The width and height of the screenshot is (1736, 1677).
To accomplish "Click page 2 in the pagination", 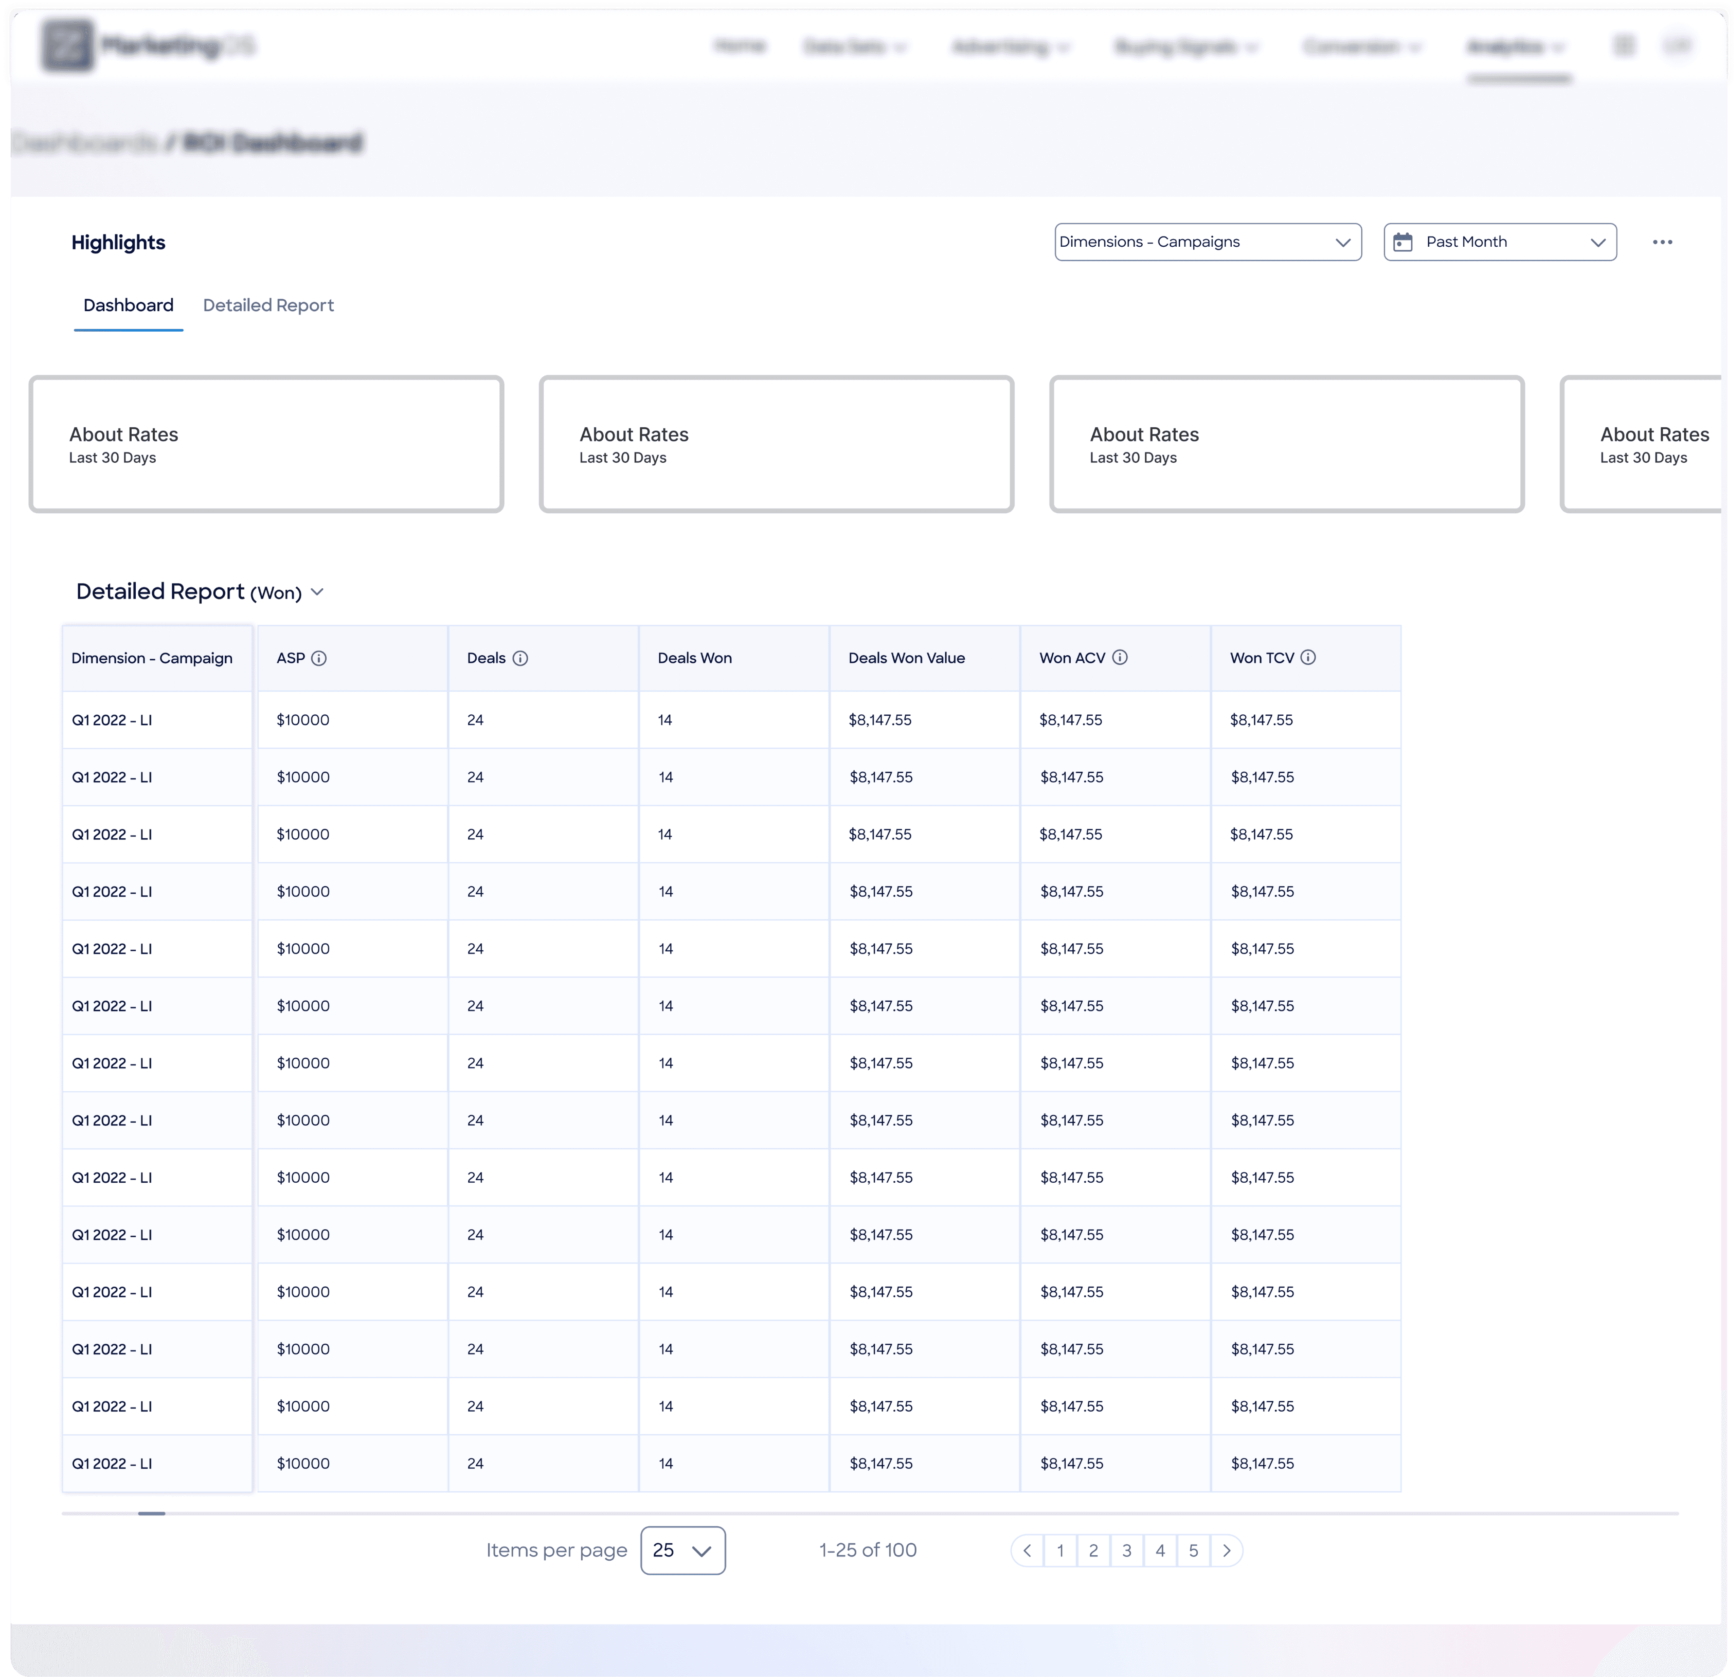I will pyautogui.click(x=1093, y=1550).
